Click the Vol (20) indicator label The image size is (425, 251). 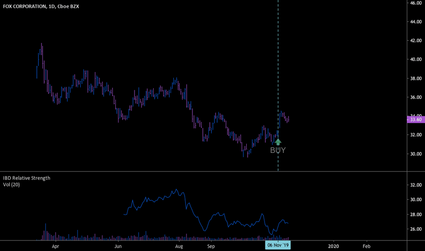coord(11,184)
